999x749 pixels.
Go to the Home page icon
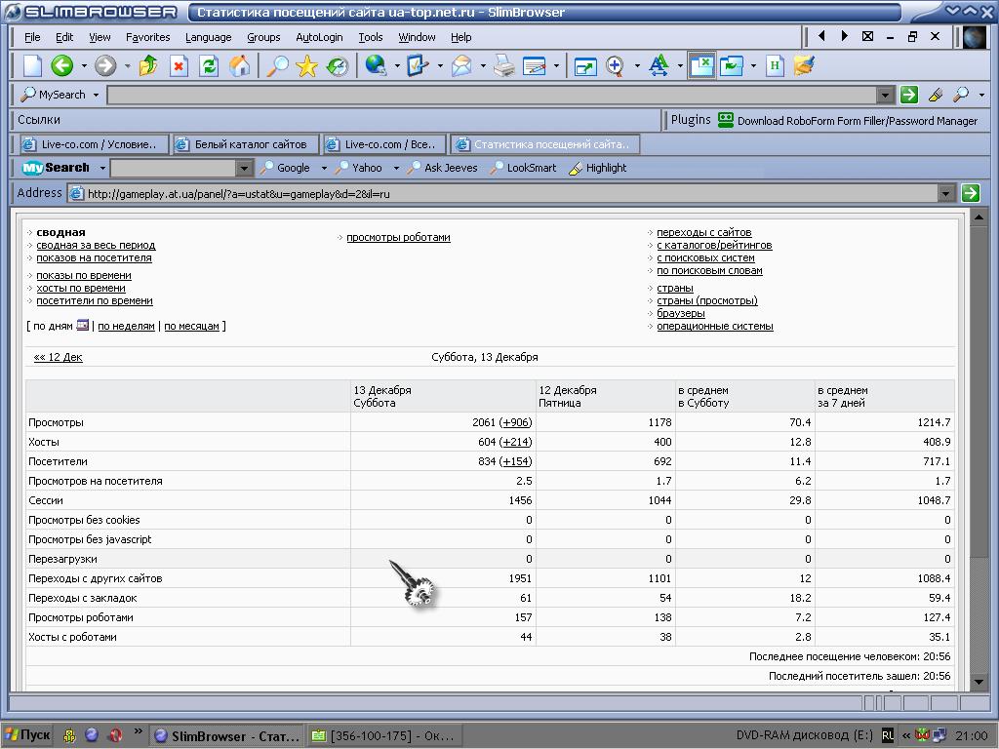pyautogui.click(x=239, y=66)
